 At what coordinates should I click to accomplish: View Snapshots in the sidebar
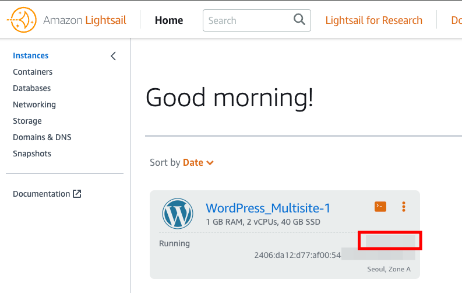click(x=32, y=154)
